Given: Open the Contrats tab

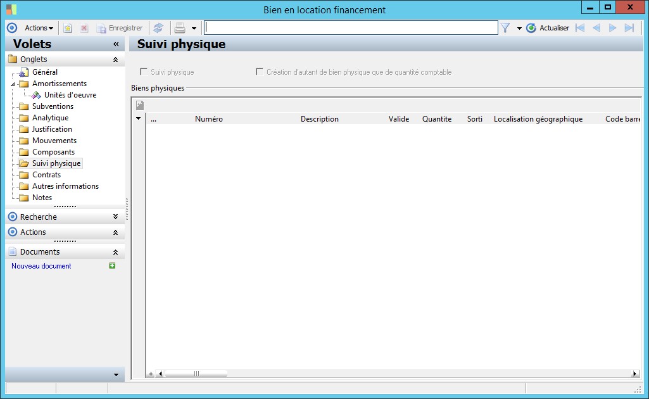Looking at the screenshot, I should click(x=46, y=175).
